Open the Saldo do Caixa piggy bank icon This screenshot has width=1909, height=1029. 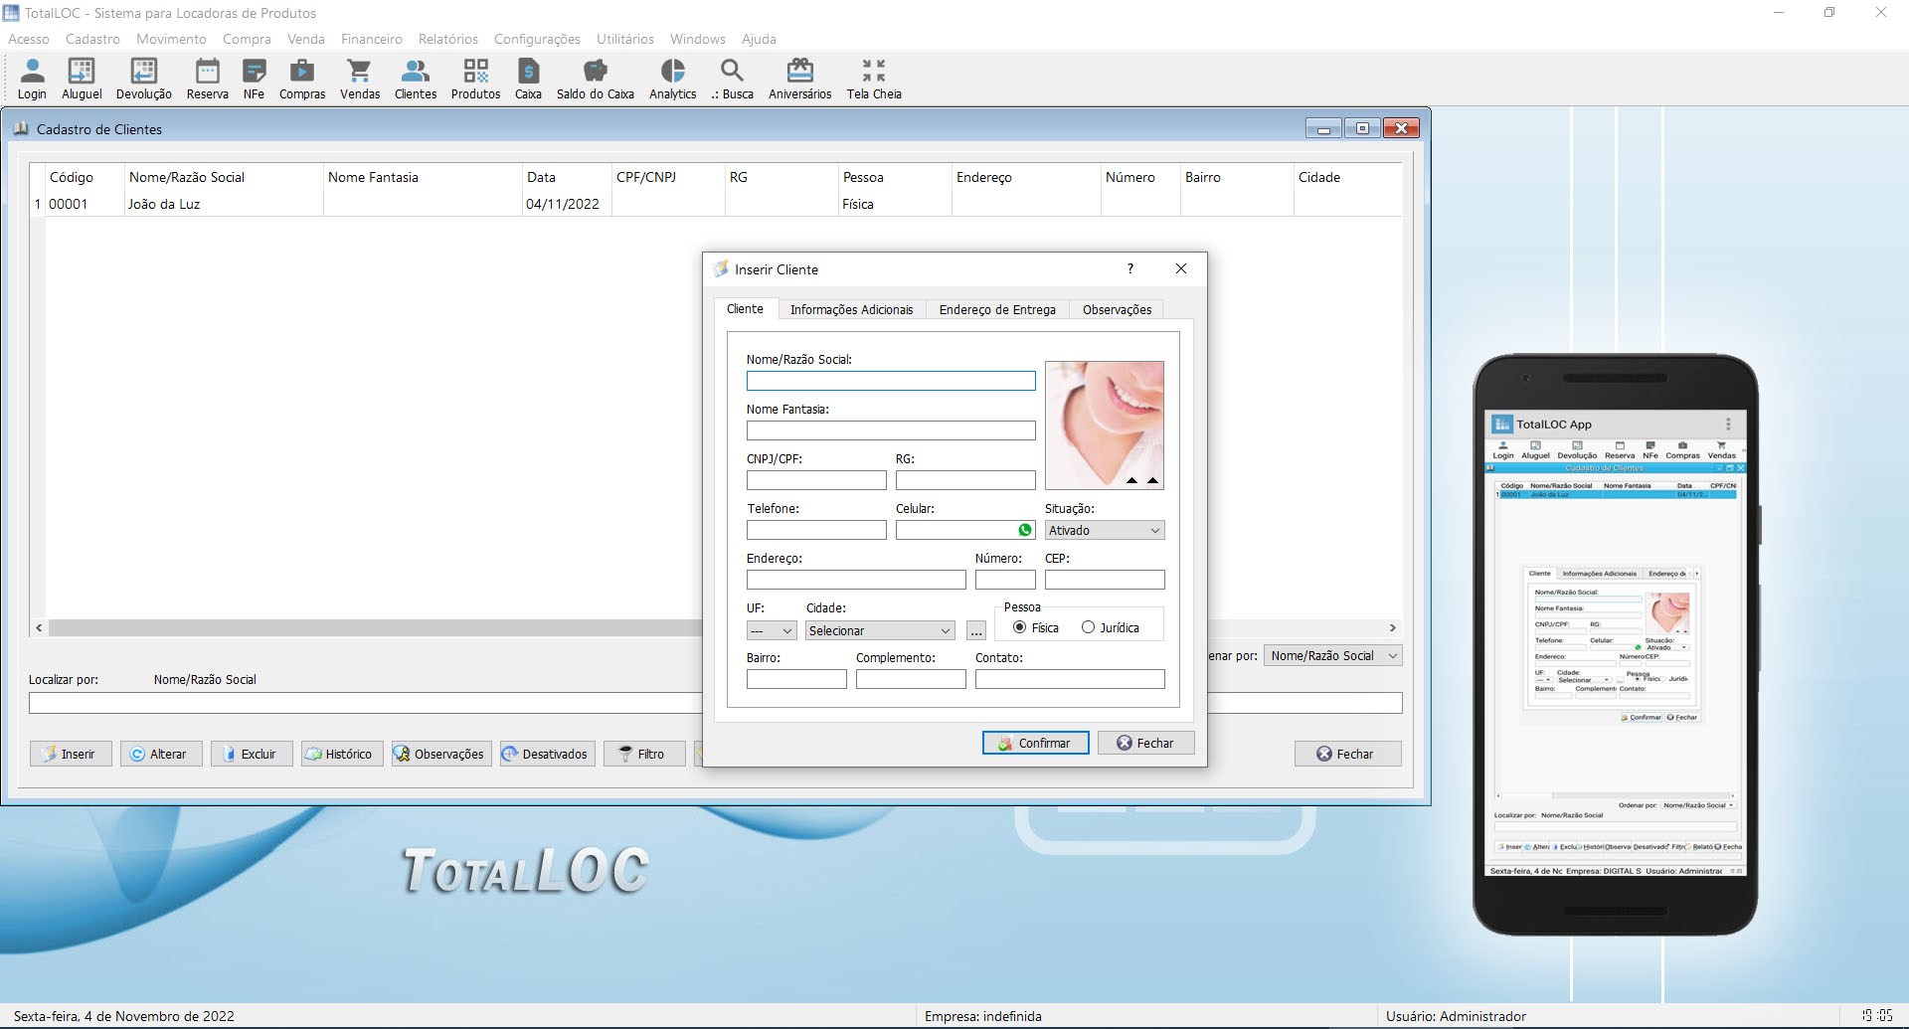[595, 79]
